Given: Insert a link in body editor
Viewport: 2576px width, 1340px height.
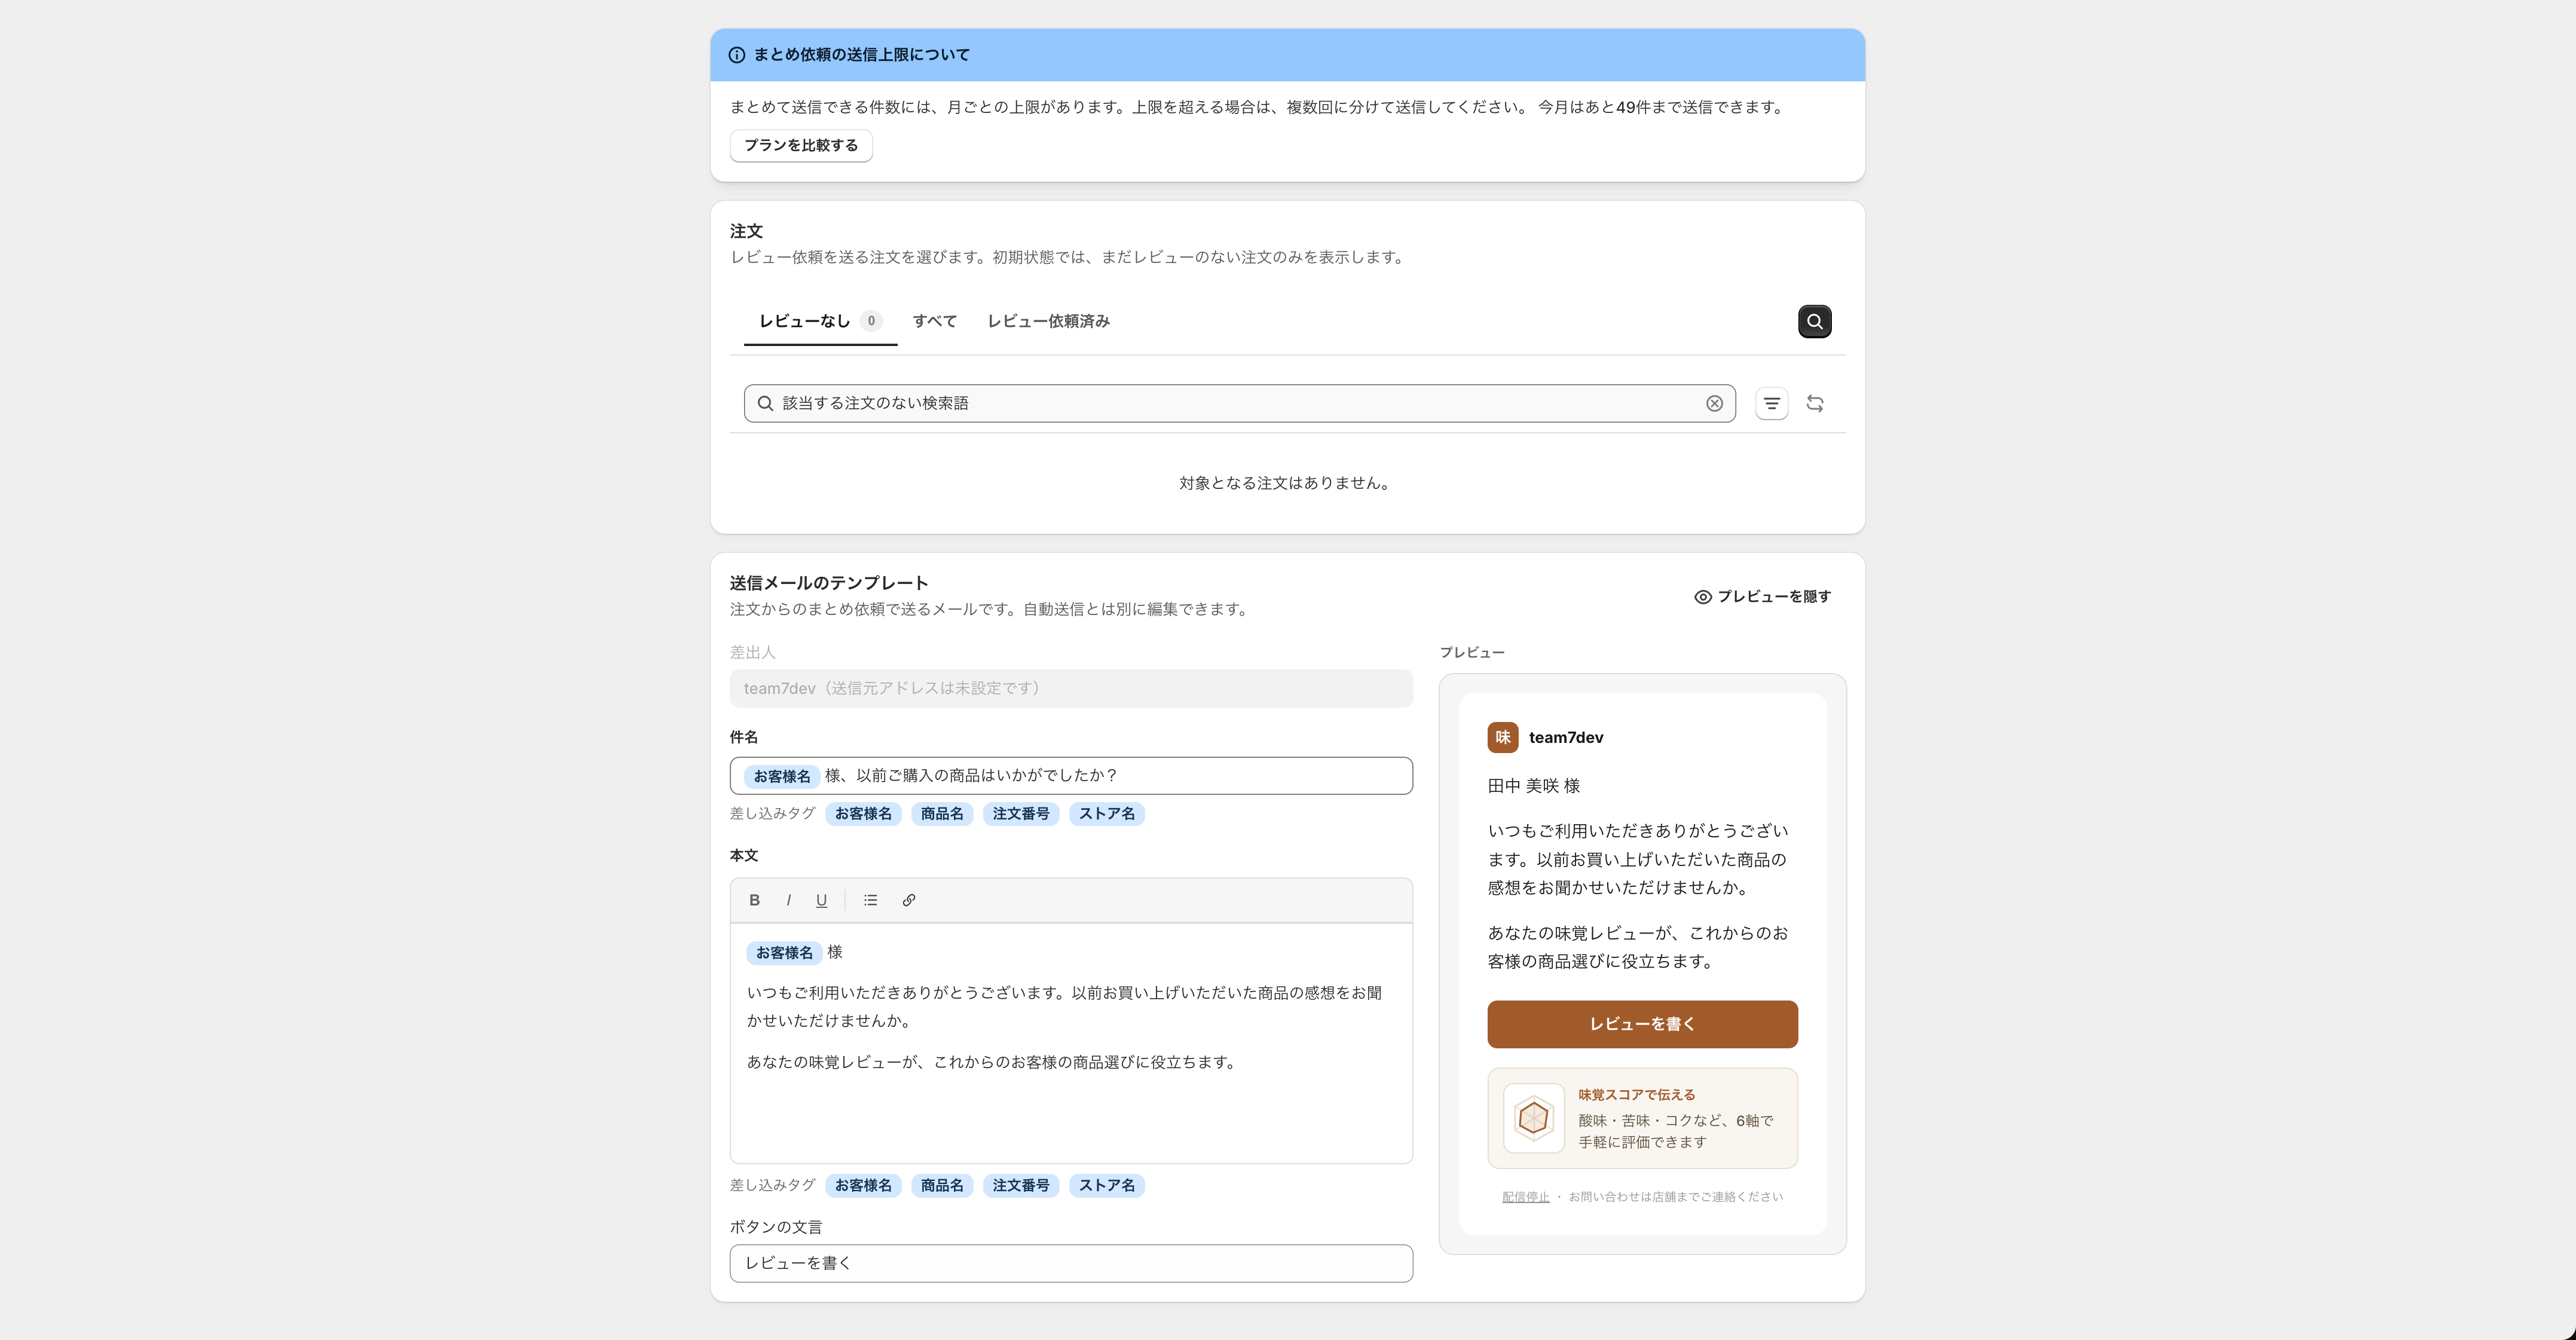Looking at the screenshot, I should click(908, 900).
